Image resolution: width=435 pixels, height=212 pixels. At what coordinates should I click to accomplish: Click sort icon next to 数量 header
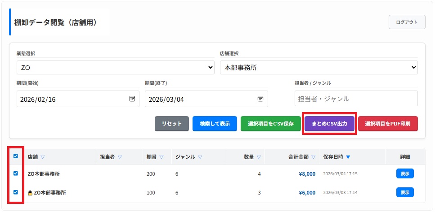pos(258,157)
